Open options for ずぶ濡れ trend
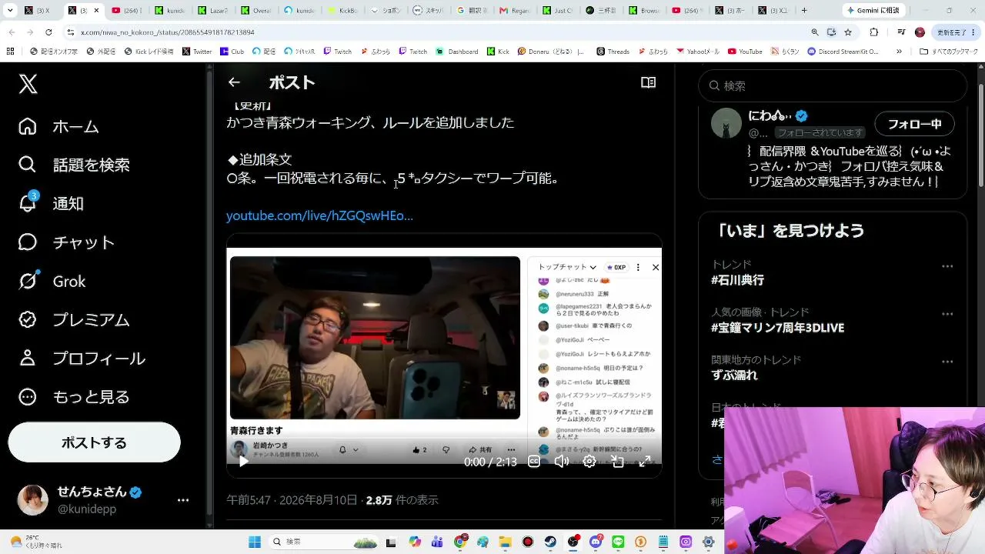The image size is (985, 554). 947,362
